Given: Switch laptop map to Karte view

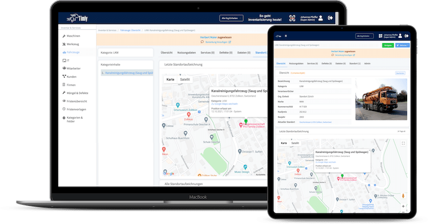Looking at the screenshot, I should [x=170, y=79].
